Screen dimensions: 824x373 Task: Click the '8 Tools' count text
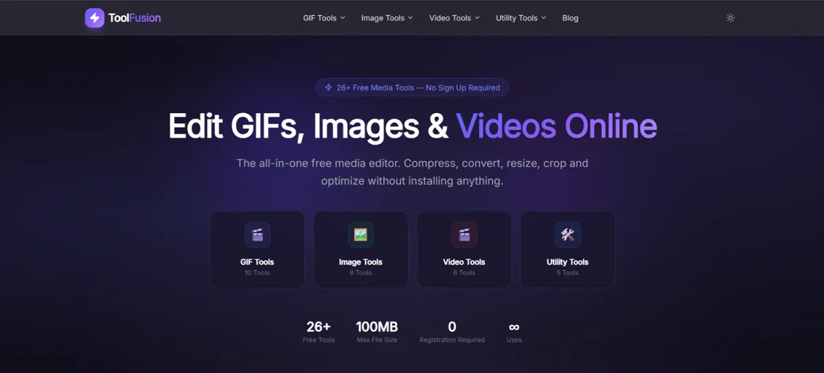pos(360,273)
